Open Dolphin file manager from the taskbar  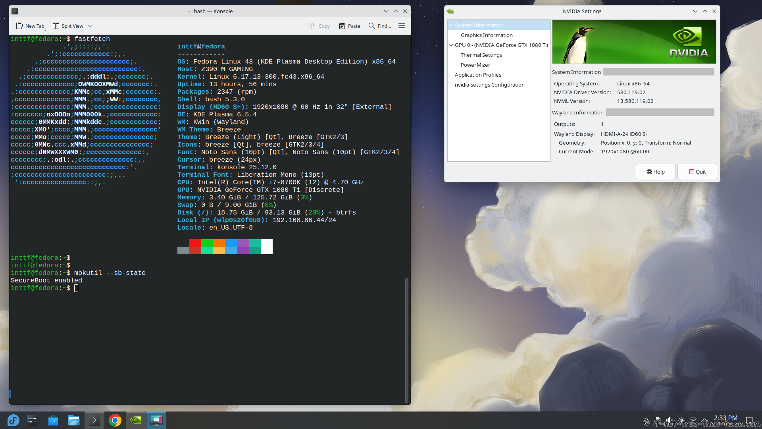(74, 420)
